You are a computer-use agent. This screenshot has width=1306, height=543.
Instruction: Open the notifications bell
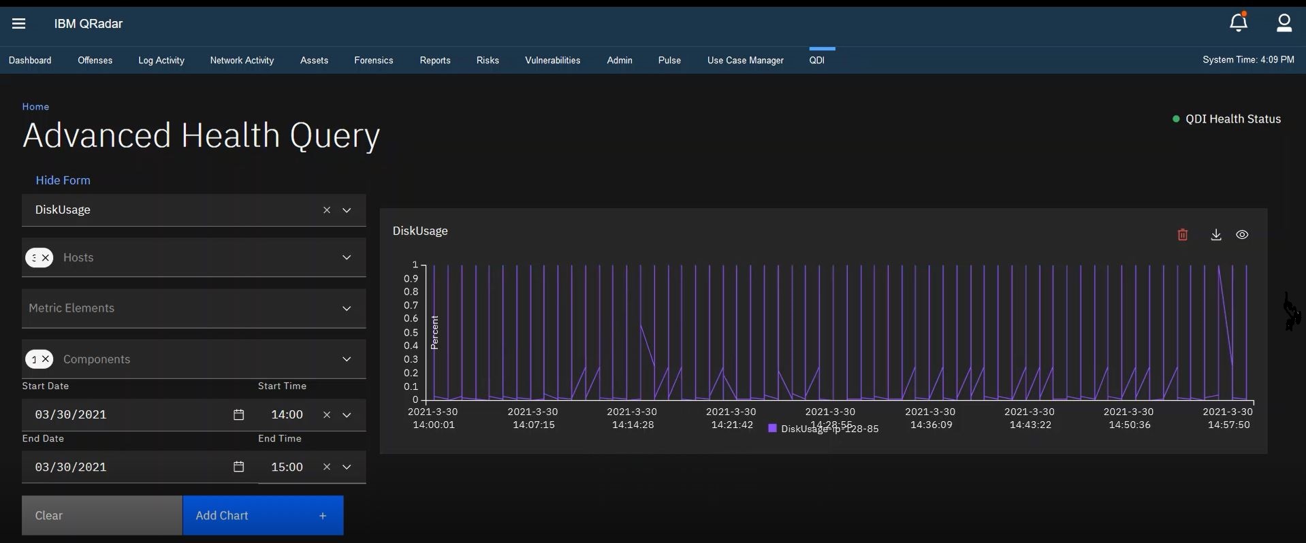[x=1239, y=23]
